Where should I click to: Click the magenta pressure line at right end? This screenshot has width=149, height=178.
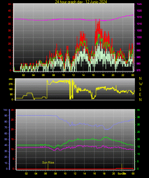[x=133, y=15]
